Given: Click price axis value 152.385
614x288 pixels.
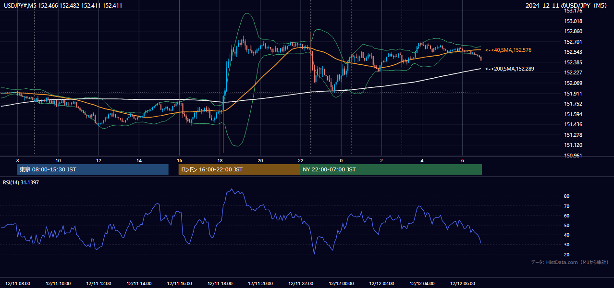Looking at the screenshot, I should click(573, 62).
